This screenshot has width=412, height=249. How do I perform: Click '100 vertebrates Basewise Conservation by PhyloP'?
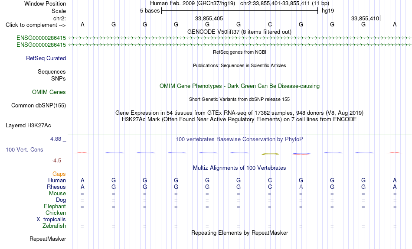pos(239,139)
